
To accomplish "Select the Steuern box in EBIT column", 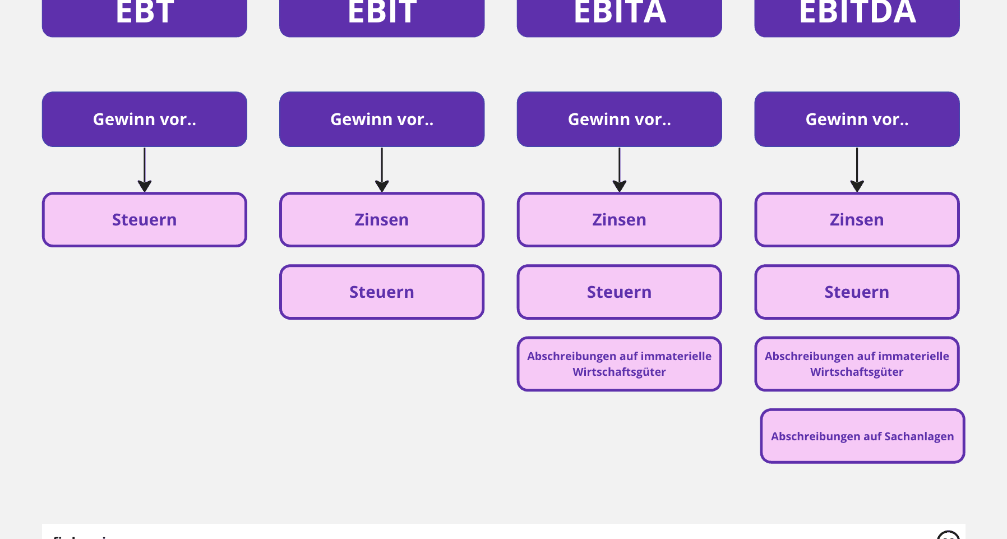I will [382, 292].
